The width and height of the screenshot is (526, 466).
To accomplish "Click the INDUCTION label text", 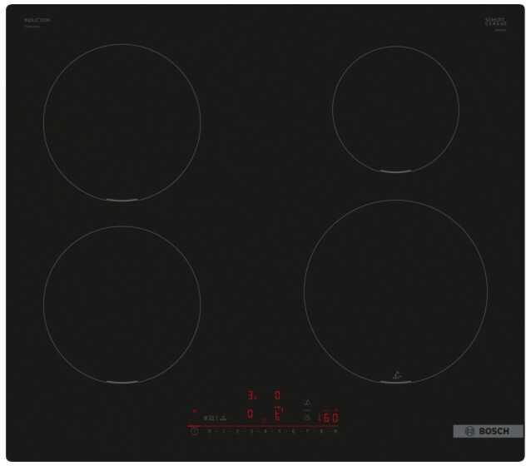I will (37, 20).
